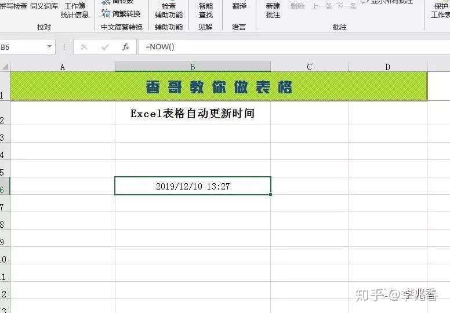
Task: Select column C header
Action: point(310,67)
